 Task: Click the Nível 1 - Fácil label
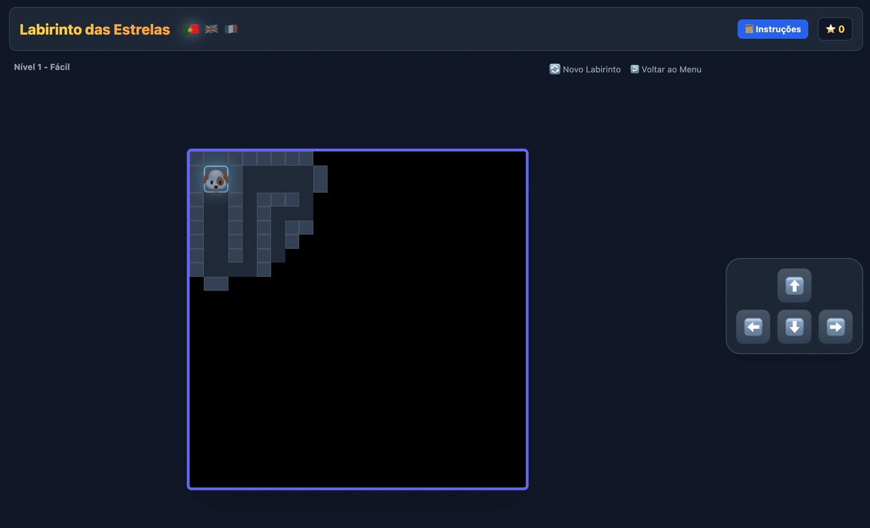(x=42, y=67)
